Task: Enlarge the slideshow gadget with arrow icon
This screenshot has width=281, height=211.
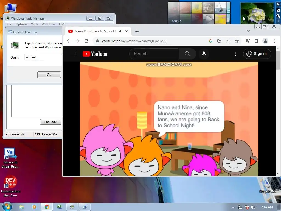Action: [278, 10]
